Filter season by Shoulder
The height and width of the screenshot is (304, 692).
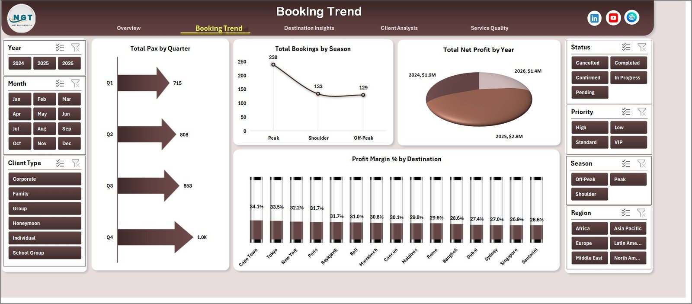point(589,194)
